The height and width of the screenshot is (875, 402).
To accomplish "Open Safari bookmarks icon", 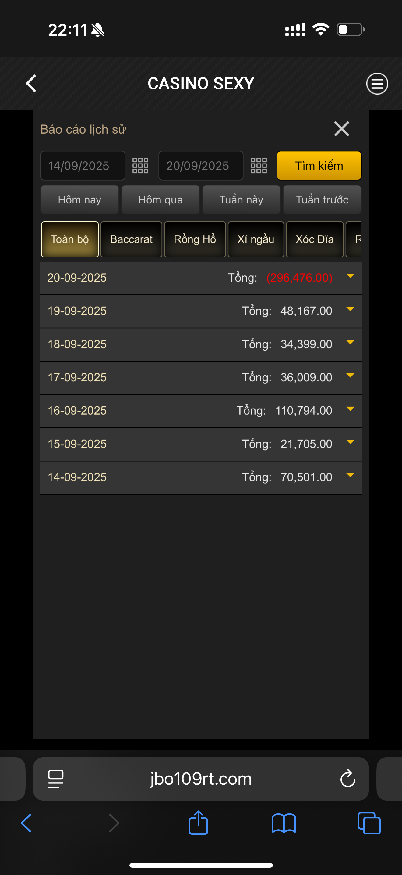I will 284,823.
